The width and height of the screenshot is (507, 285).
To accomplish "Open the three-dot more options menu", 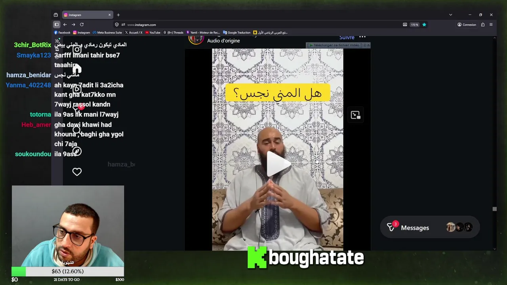I will [362, 37].
